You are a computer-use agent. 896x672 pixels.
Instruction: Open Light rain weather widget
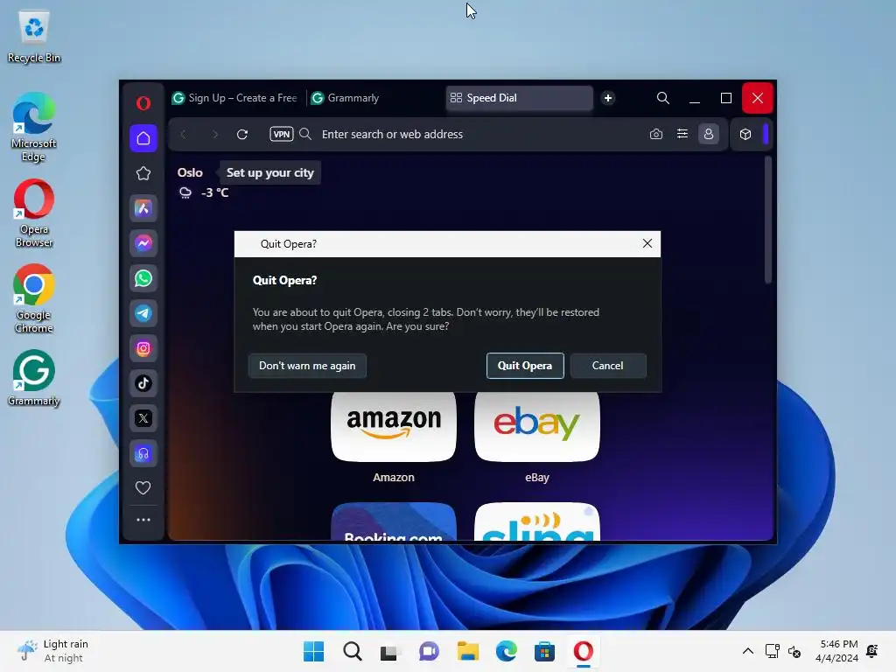click(52, 651)
